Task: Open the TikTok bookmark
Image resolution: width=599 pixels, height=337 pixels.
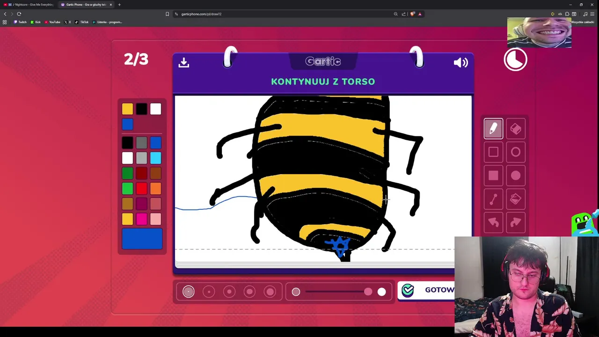Action: [82, 22]
